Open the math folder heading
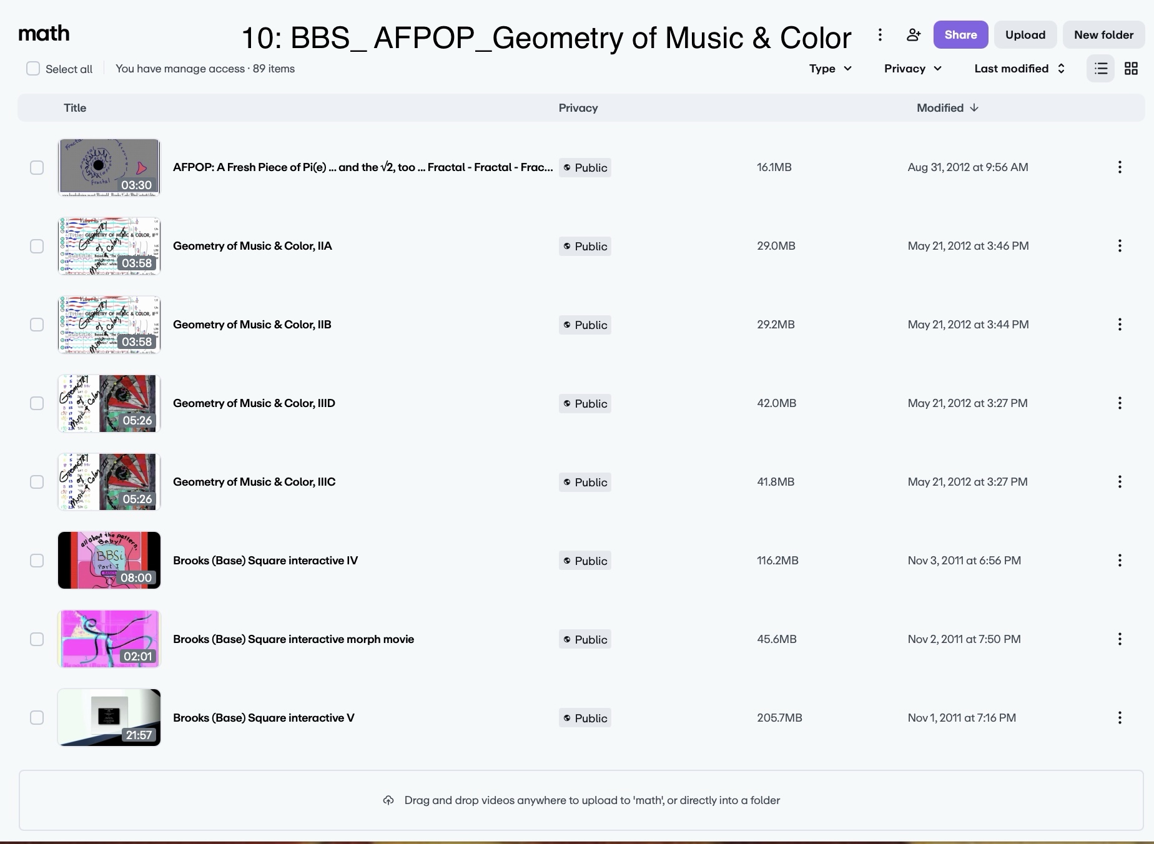The image size is (1154, 844). [44, 33]
